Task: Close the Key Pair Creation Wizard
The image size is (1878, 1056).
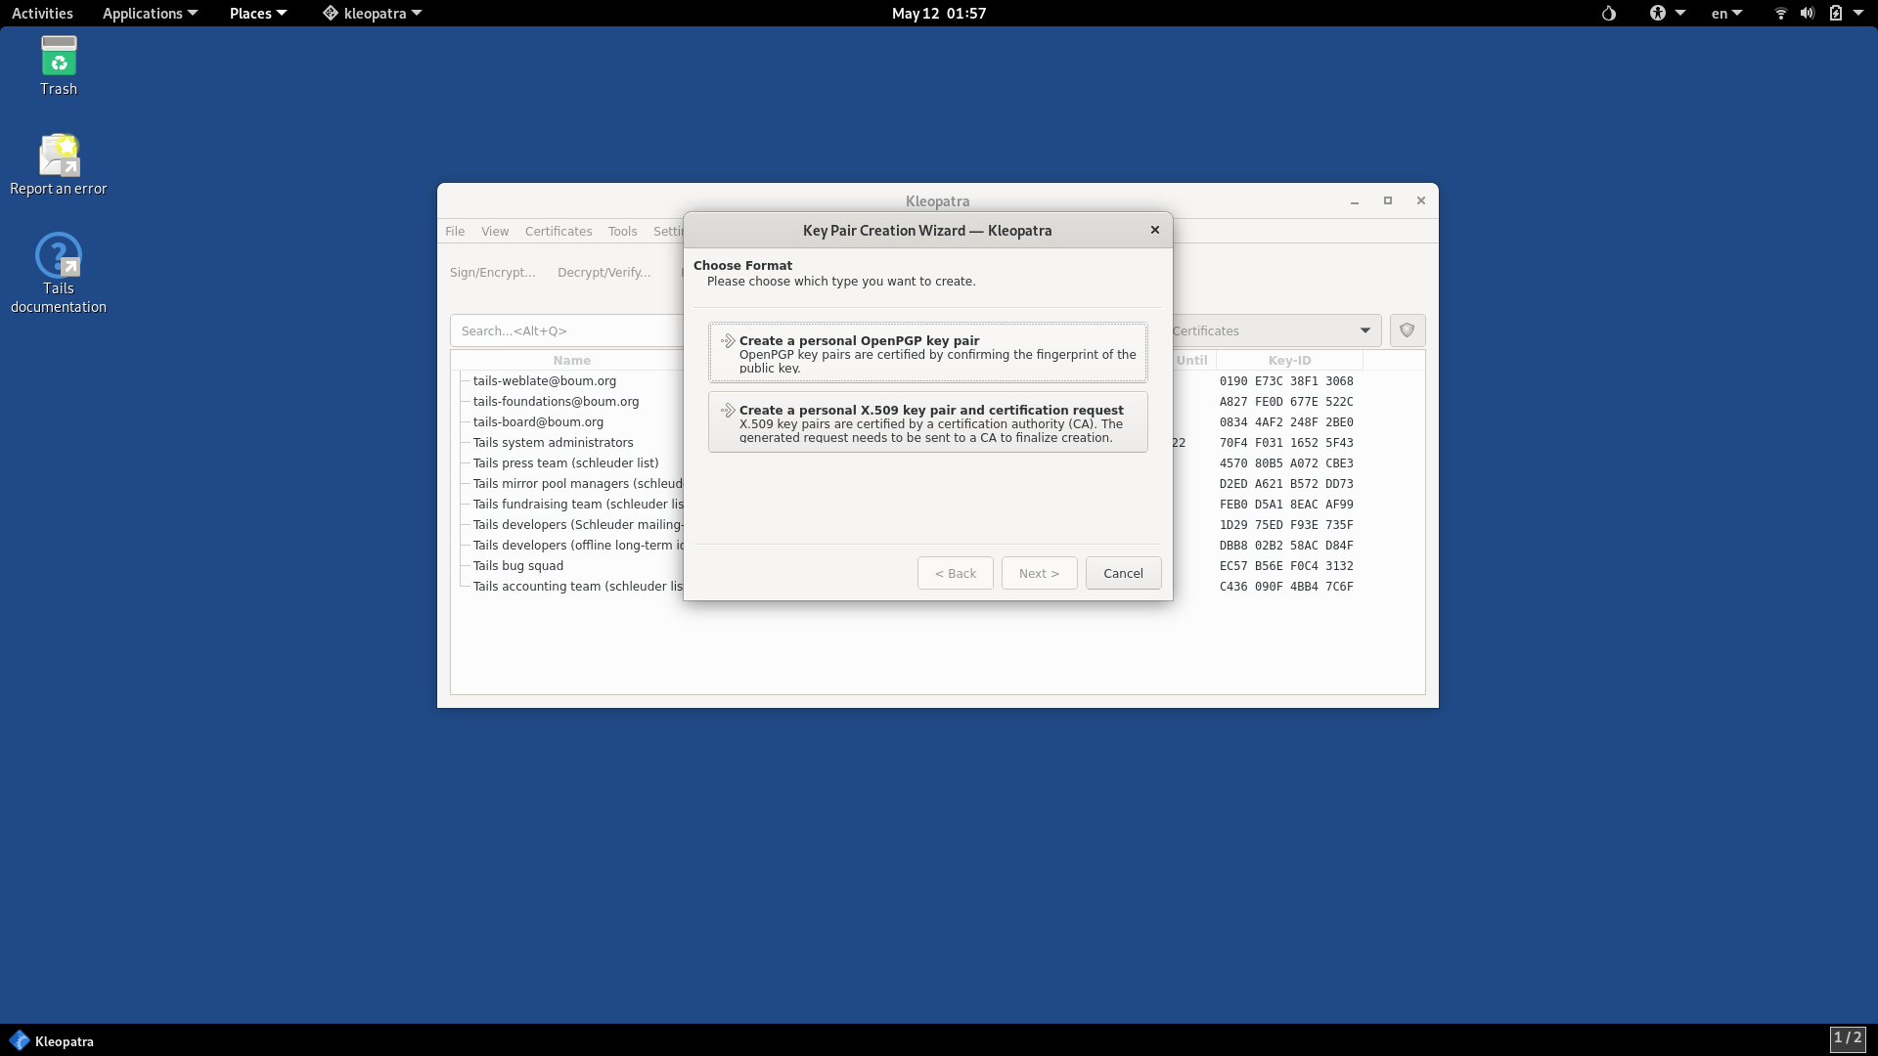Action: 1155,230
